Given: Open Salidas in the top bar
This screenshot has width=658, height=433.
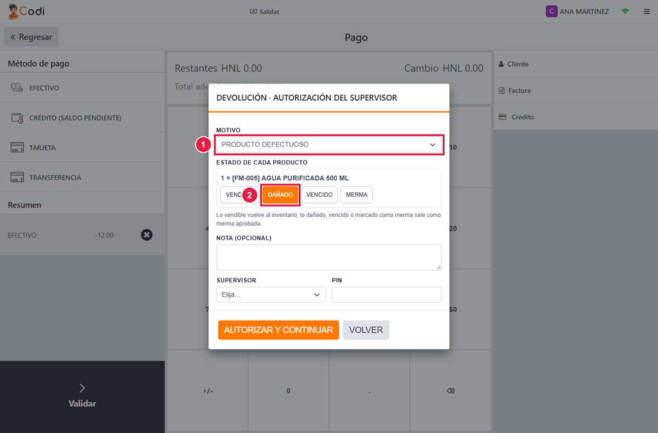Looking at the screenshot, I should 264,12.
